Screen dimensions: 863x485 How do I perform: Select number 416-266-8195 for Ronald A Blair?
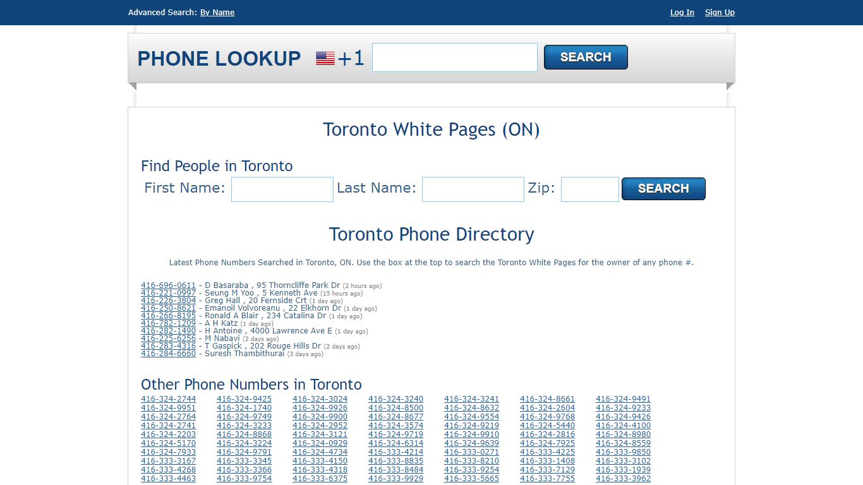tap(169, 316)
